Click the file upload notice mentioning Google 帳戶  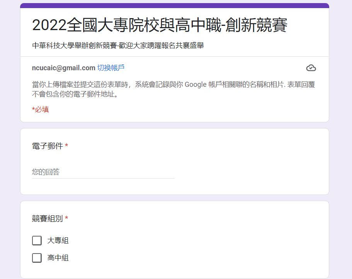click(x=173, y=89)
